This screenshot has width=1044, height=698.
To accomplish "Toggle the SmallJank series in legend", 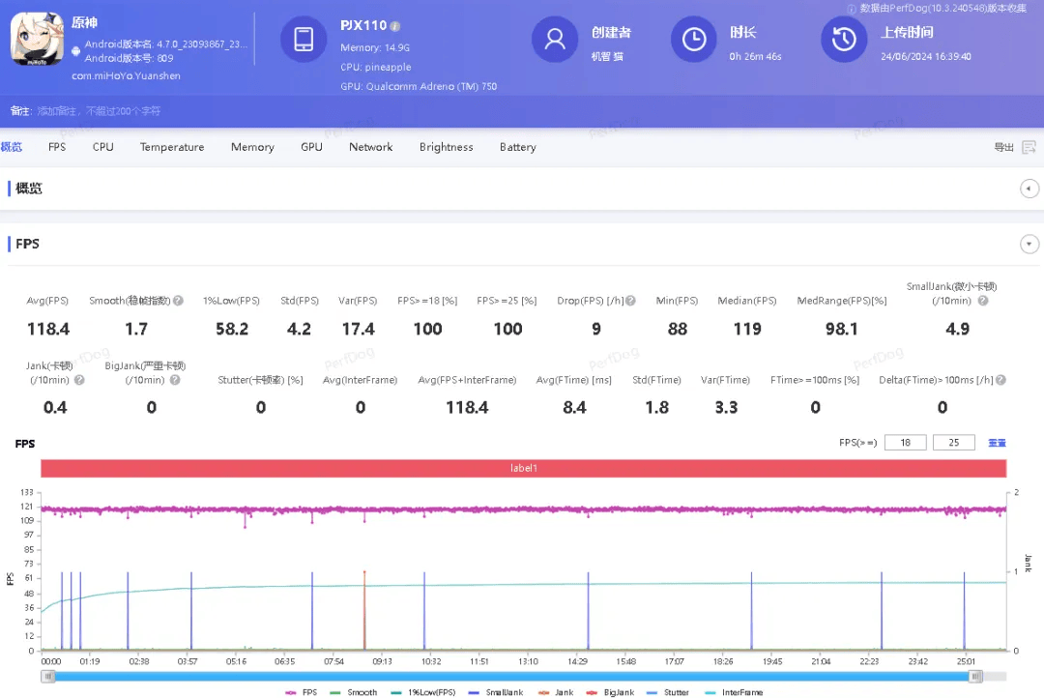I will click(x=496, y=692).
